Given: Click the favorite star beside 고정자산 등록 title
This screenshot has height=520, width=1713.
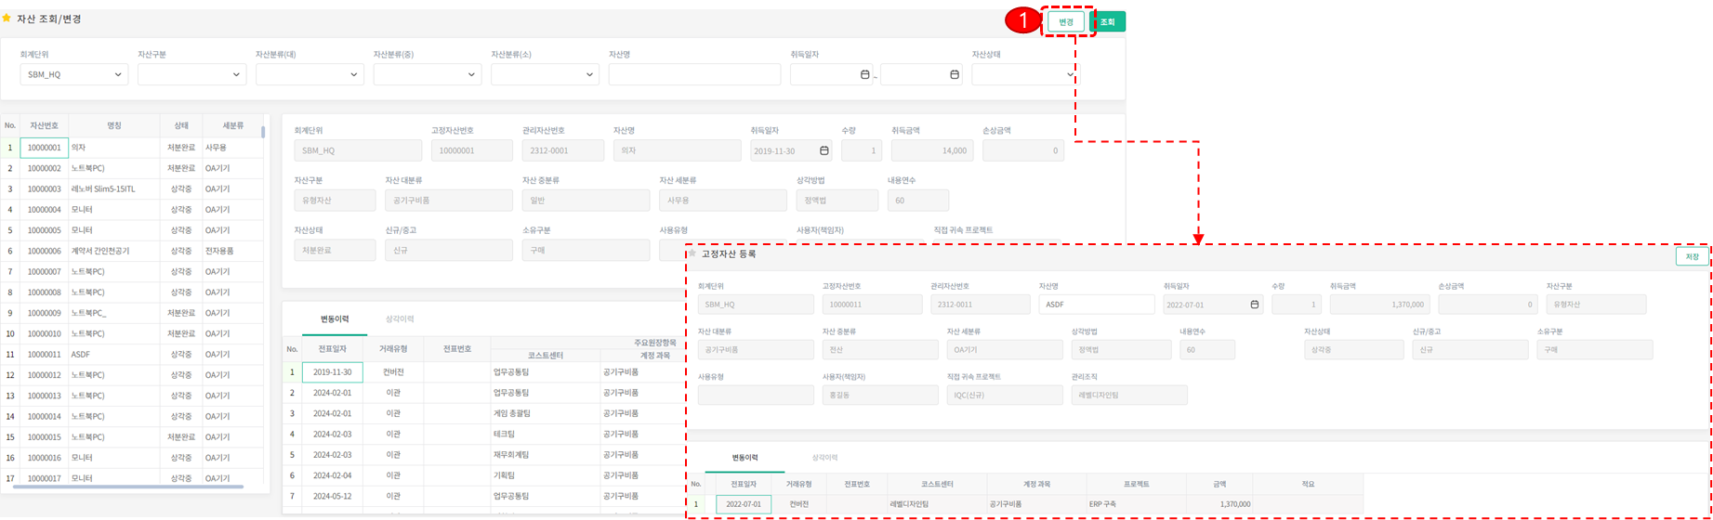Looking at the screenshot, I should (x=692, y=253).
